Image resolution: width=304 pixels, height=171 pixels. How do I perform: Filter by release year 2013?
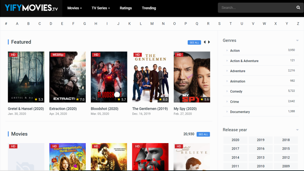[x=261, y=157]
